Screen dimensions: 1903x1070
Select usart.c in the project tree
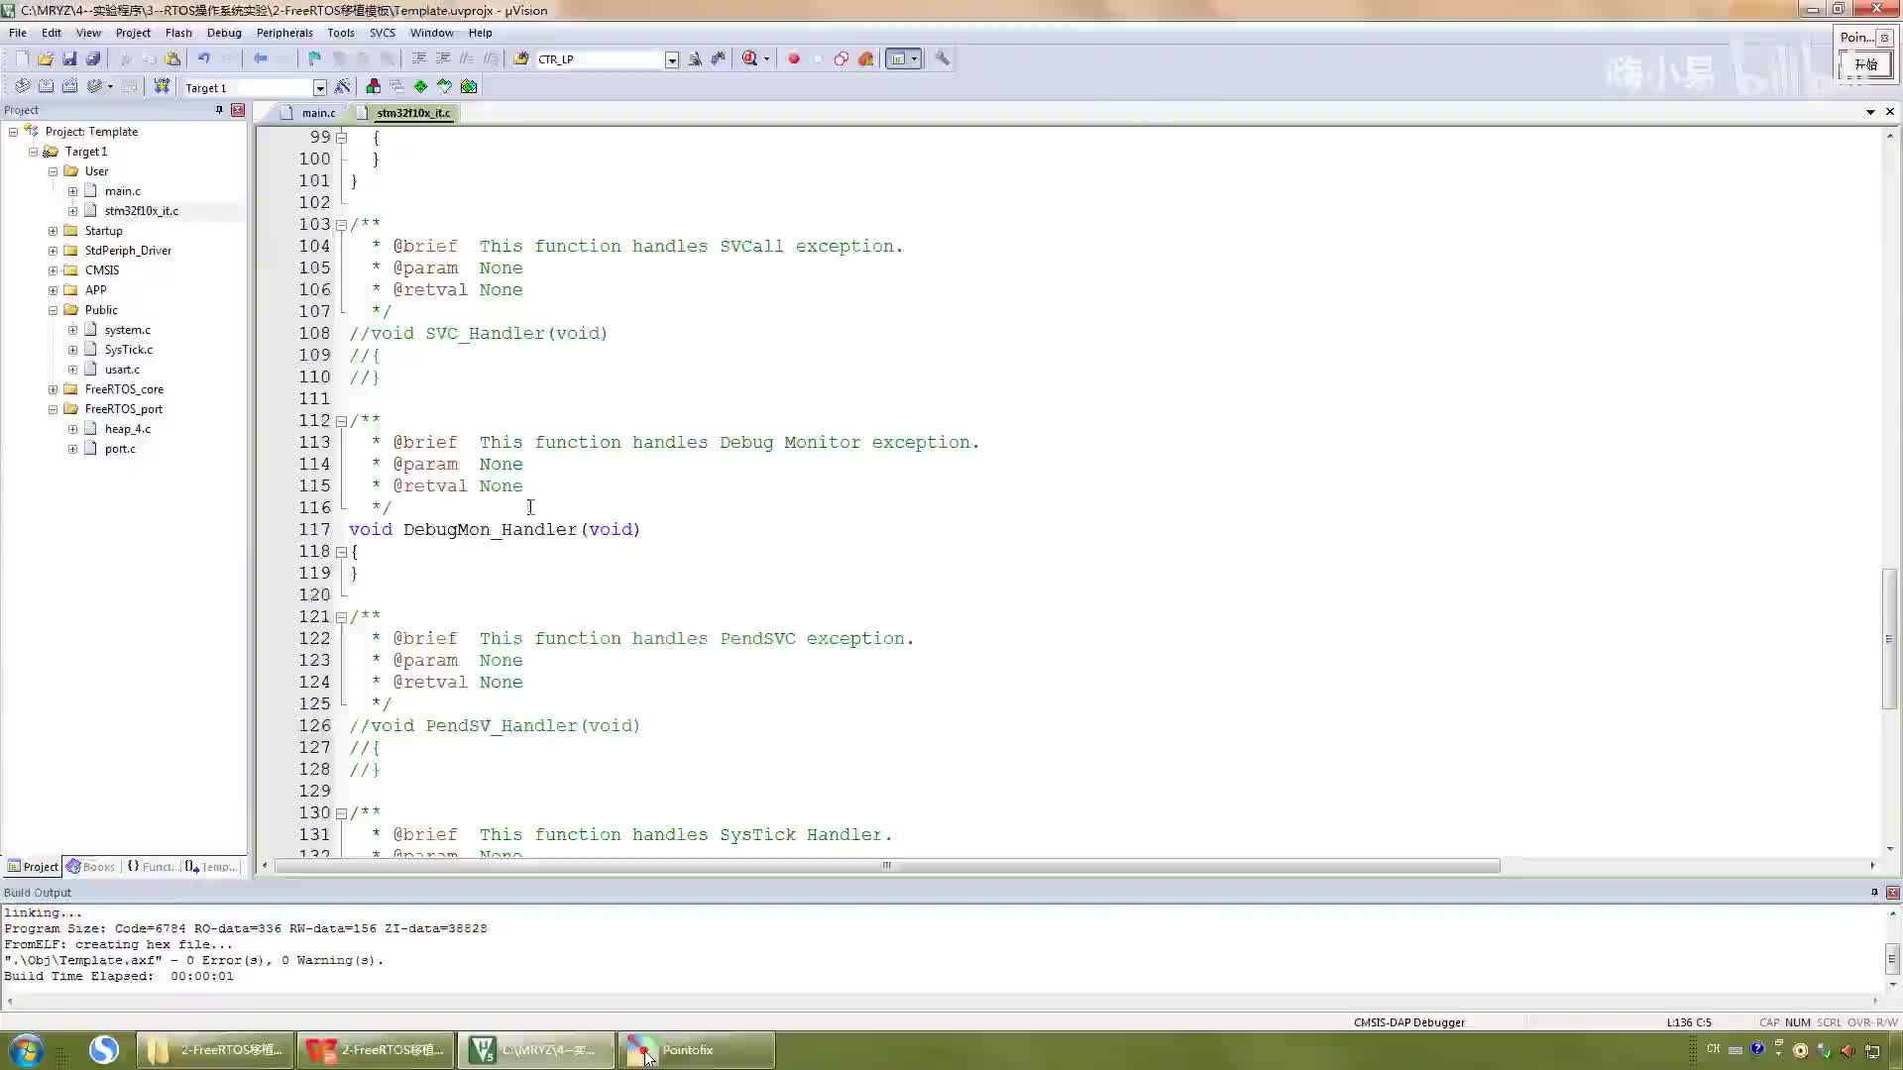[x=122, y=370]
